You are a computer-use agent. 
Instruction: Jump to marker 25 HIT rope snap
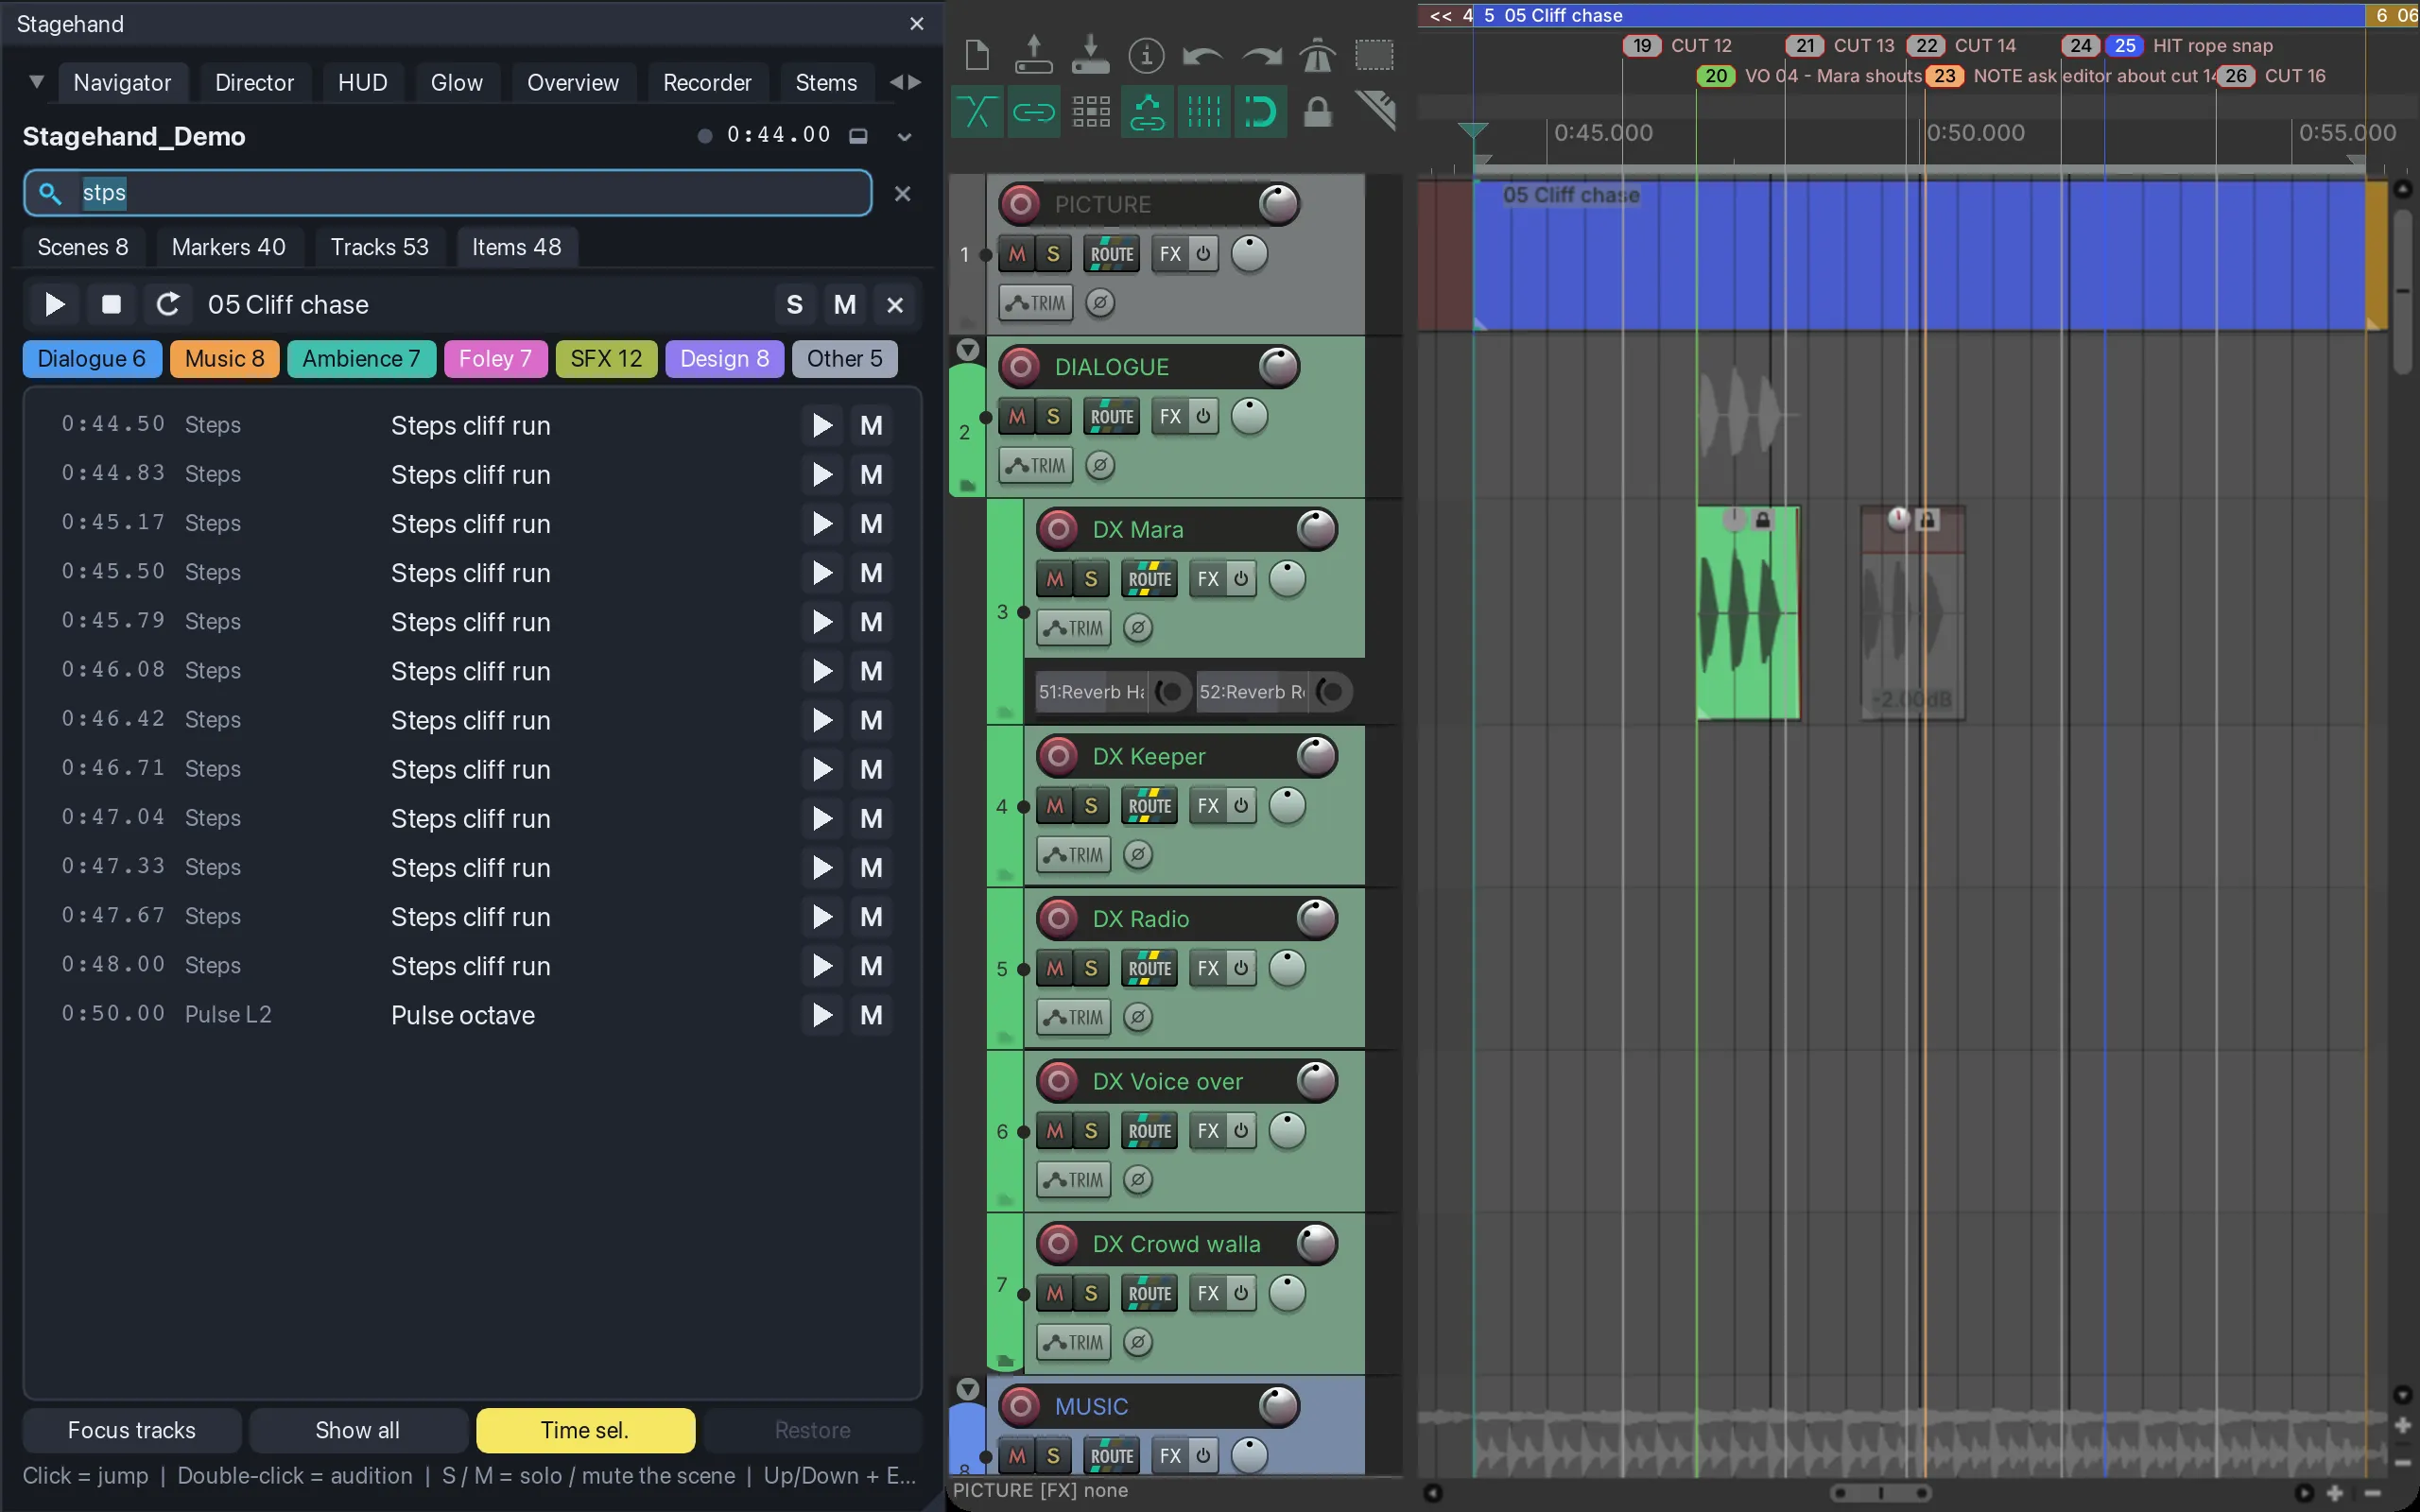(x=2124, y=45)
